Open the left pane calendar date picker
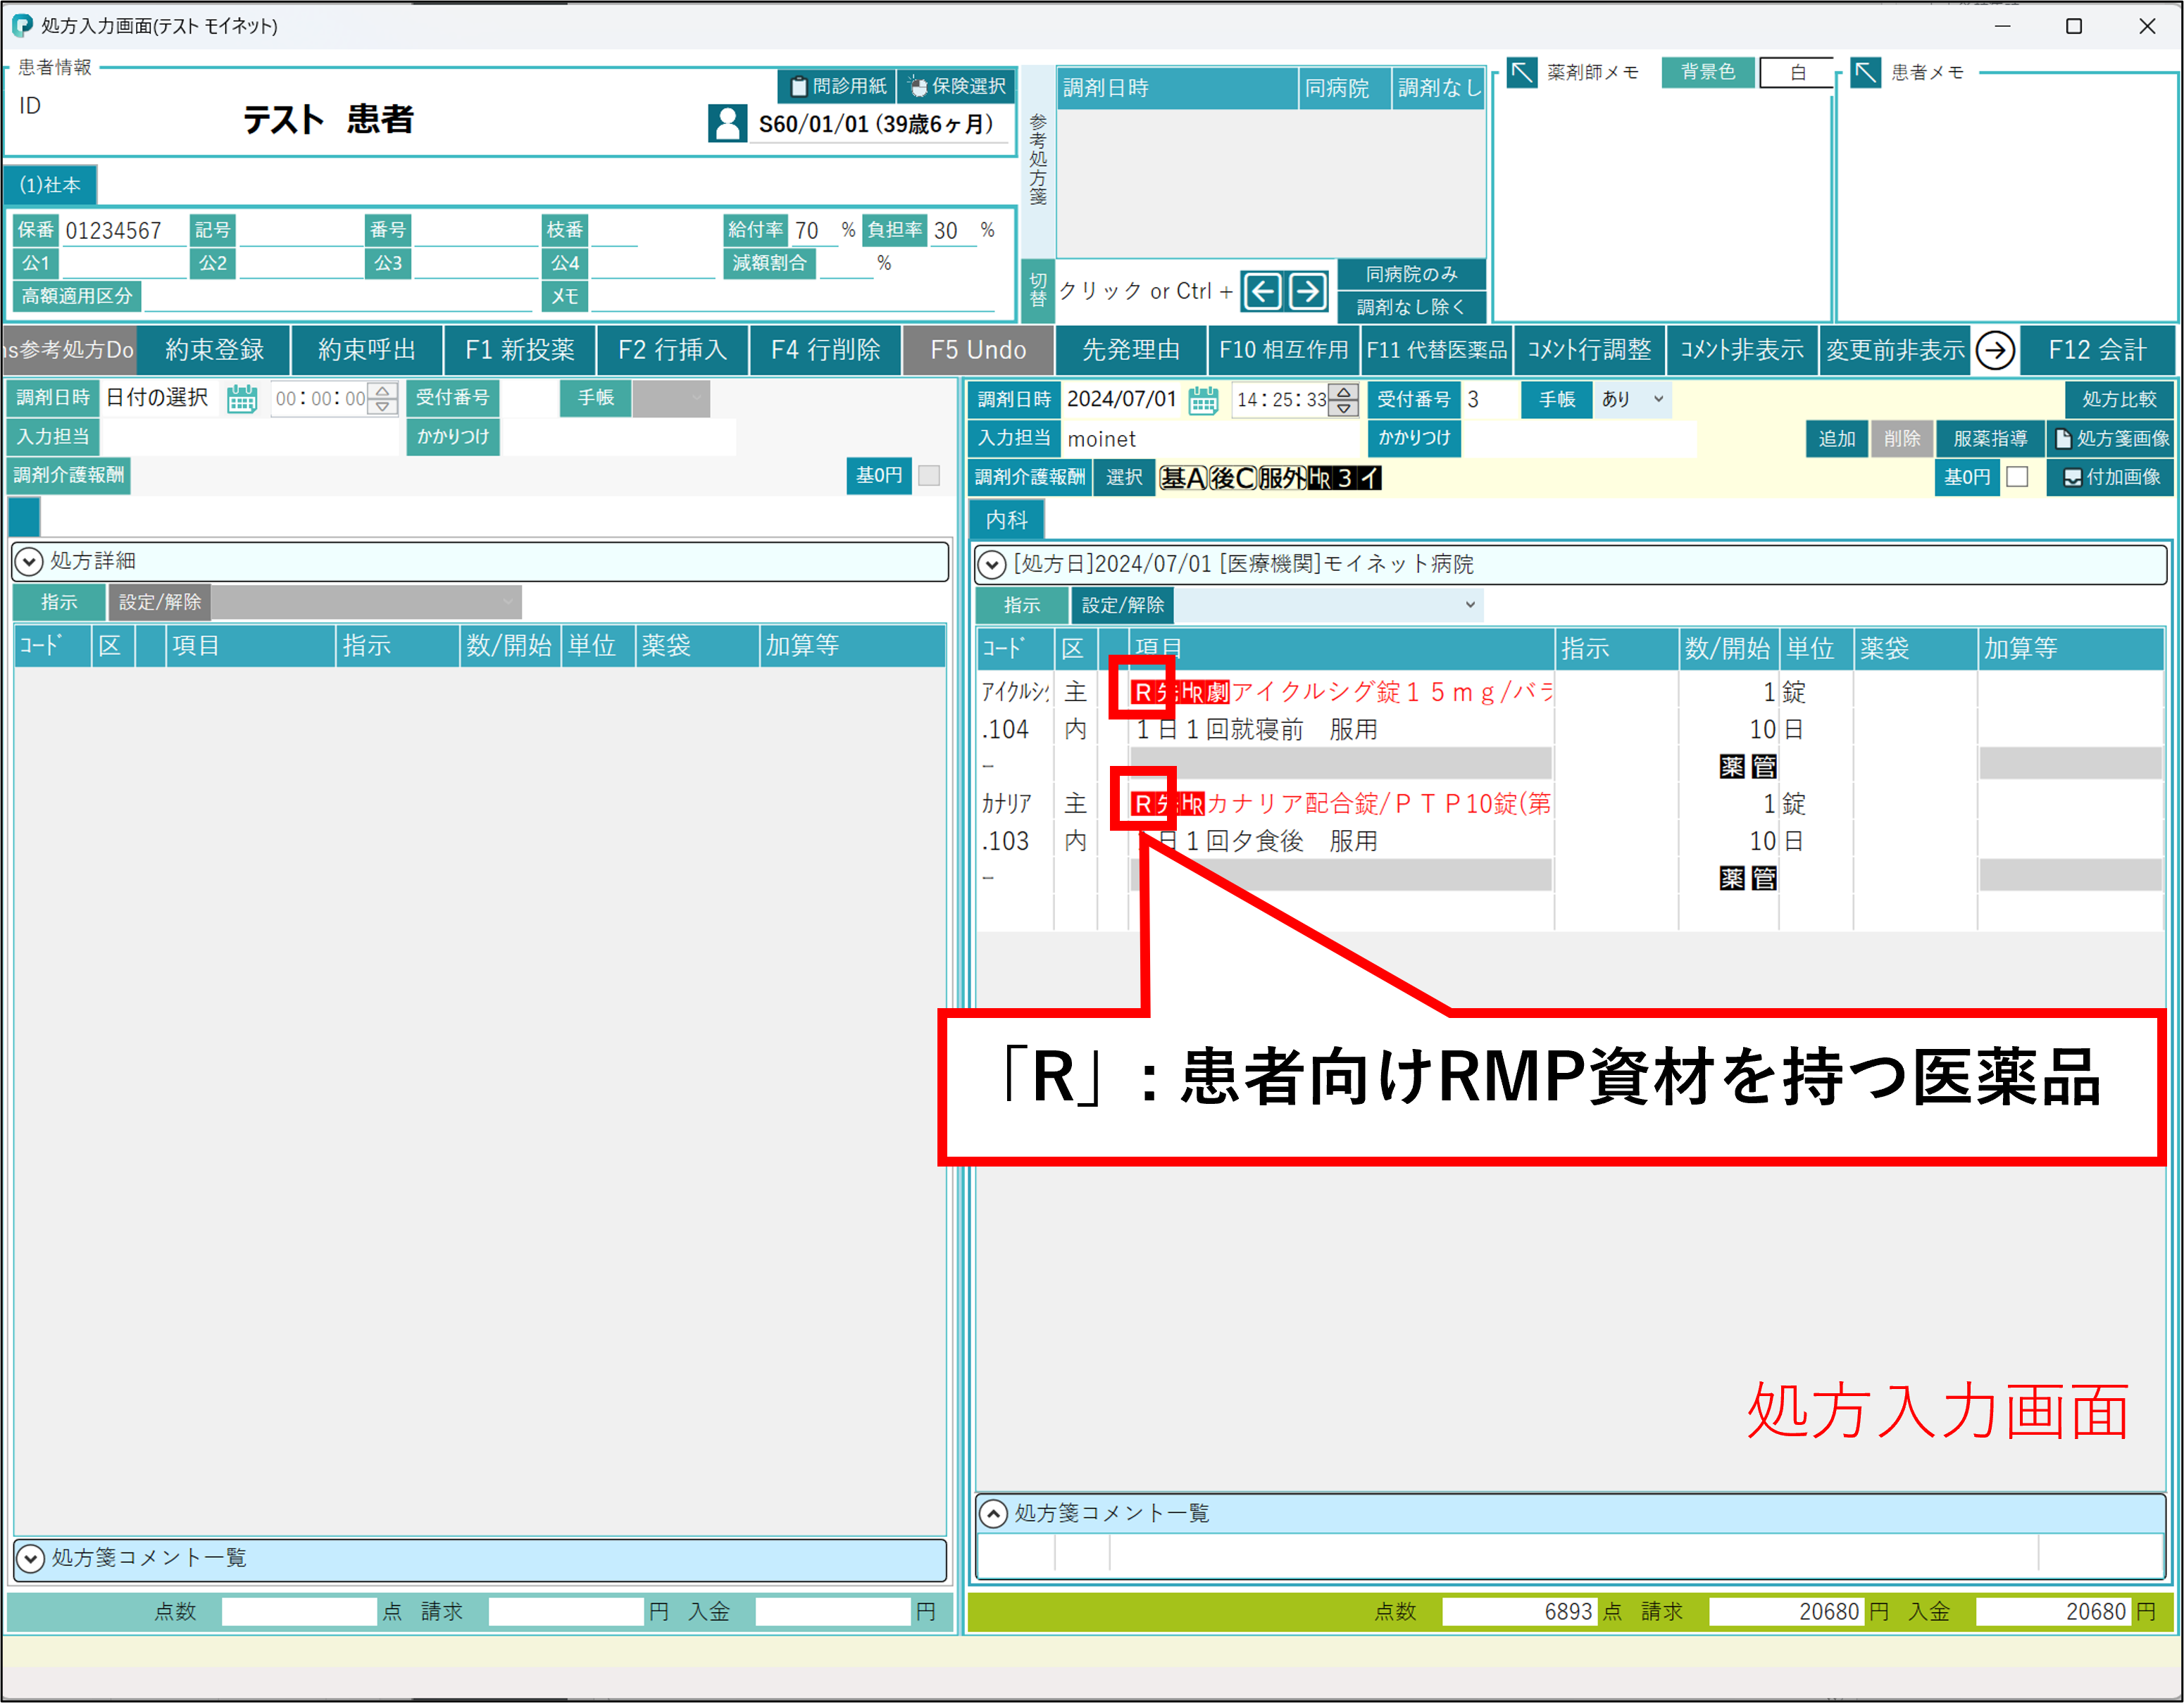 tap(242, 398)
